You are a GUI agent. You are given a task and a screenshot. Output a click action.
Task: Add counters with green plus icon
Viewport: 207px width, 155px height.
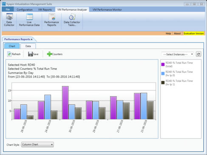49,54
